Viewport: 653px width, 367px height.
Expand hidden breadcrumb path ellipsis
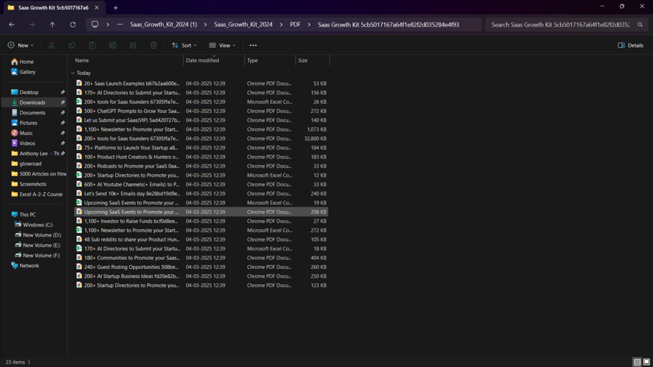pyautogui.click(x=120, y=25)
